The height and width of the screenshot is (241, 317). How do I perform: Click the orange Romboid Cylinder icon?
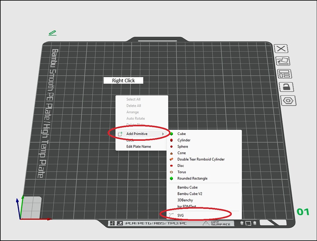[172, 159]
